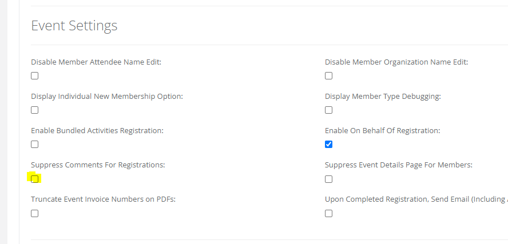The image size is (508, 244).
Task: Turn on Display Member Type Debugging checkbox
Action: click(328, 110)
